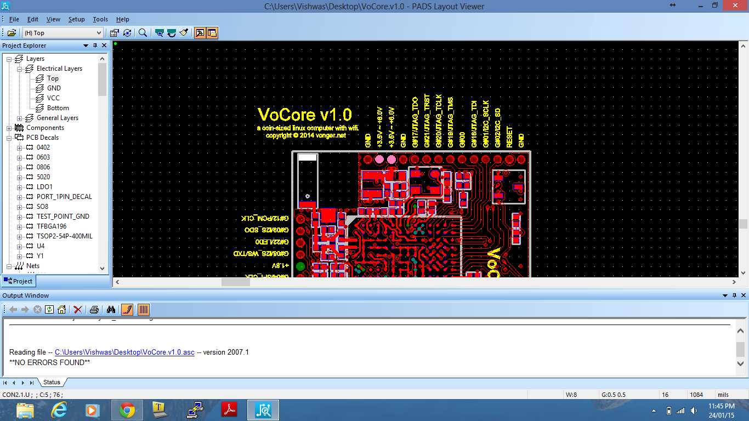The width and height of the screenshot is (749, 421).
Task: Toggle the pen/write icon in Output Window
Action: pyautogui.click(x=127, y=309)
